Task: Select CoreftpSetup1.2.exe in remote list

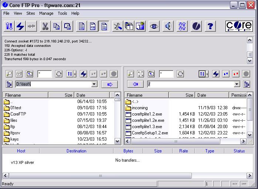Action: pyautogui.click(x=147, y=133)
